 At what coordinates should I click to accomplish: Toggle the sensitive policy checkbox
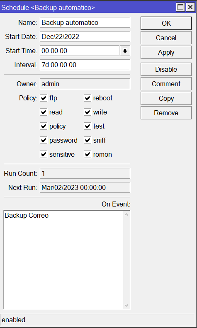click(44, 154)
